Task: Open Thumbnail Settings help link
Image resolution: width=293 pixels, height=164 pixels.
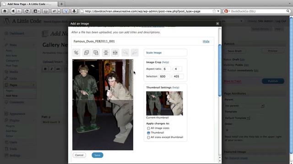Action: click(176, 87)
